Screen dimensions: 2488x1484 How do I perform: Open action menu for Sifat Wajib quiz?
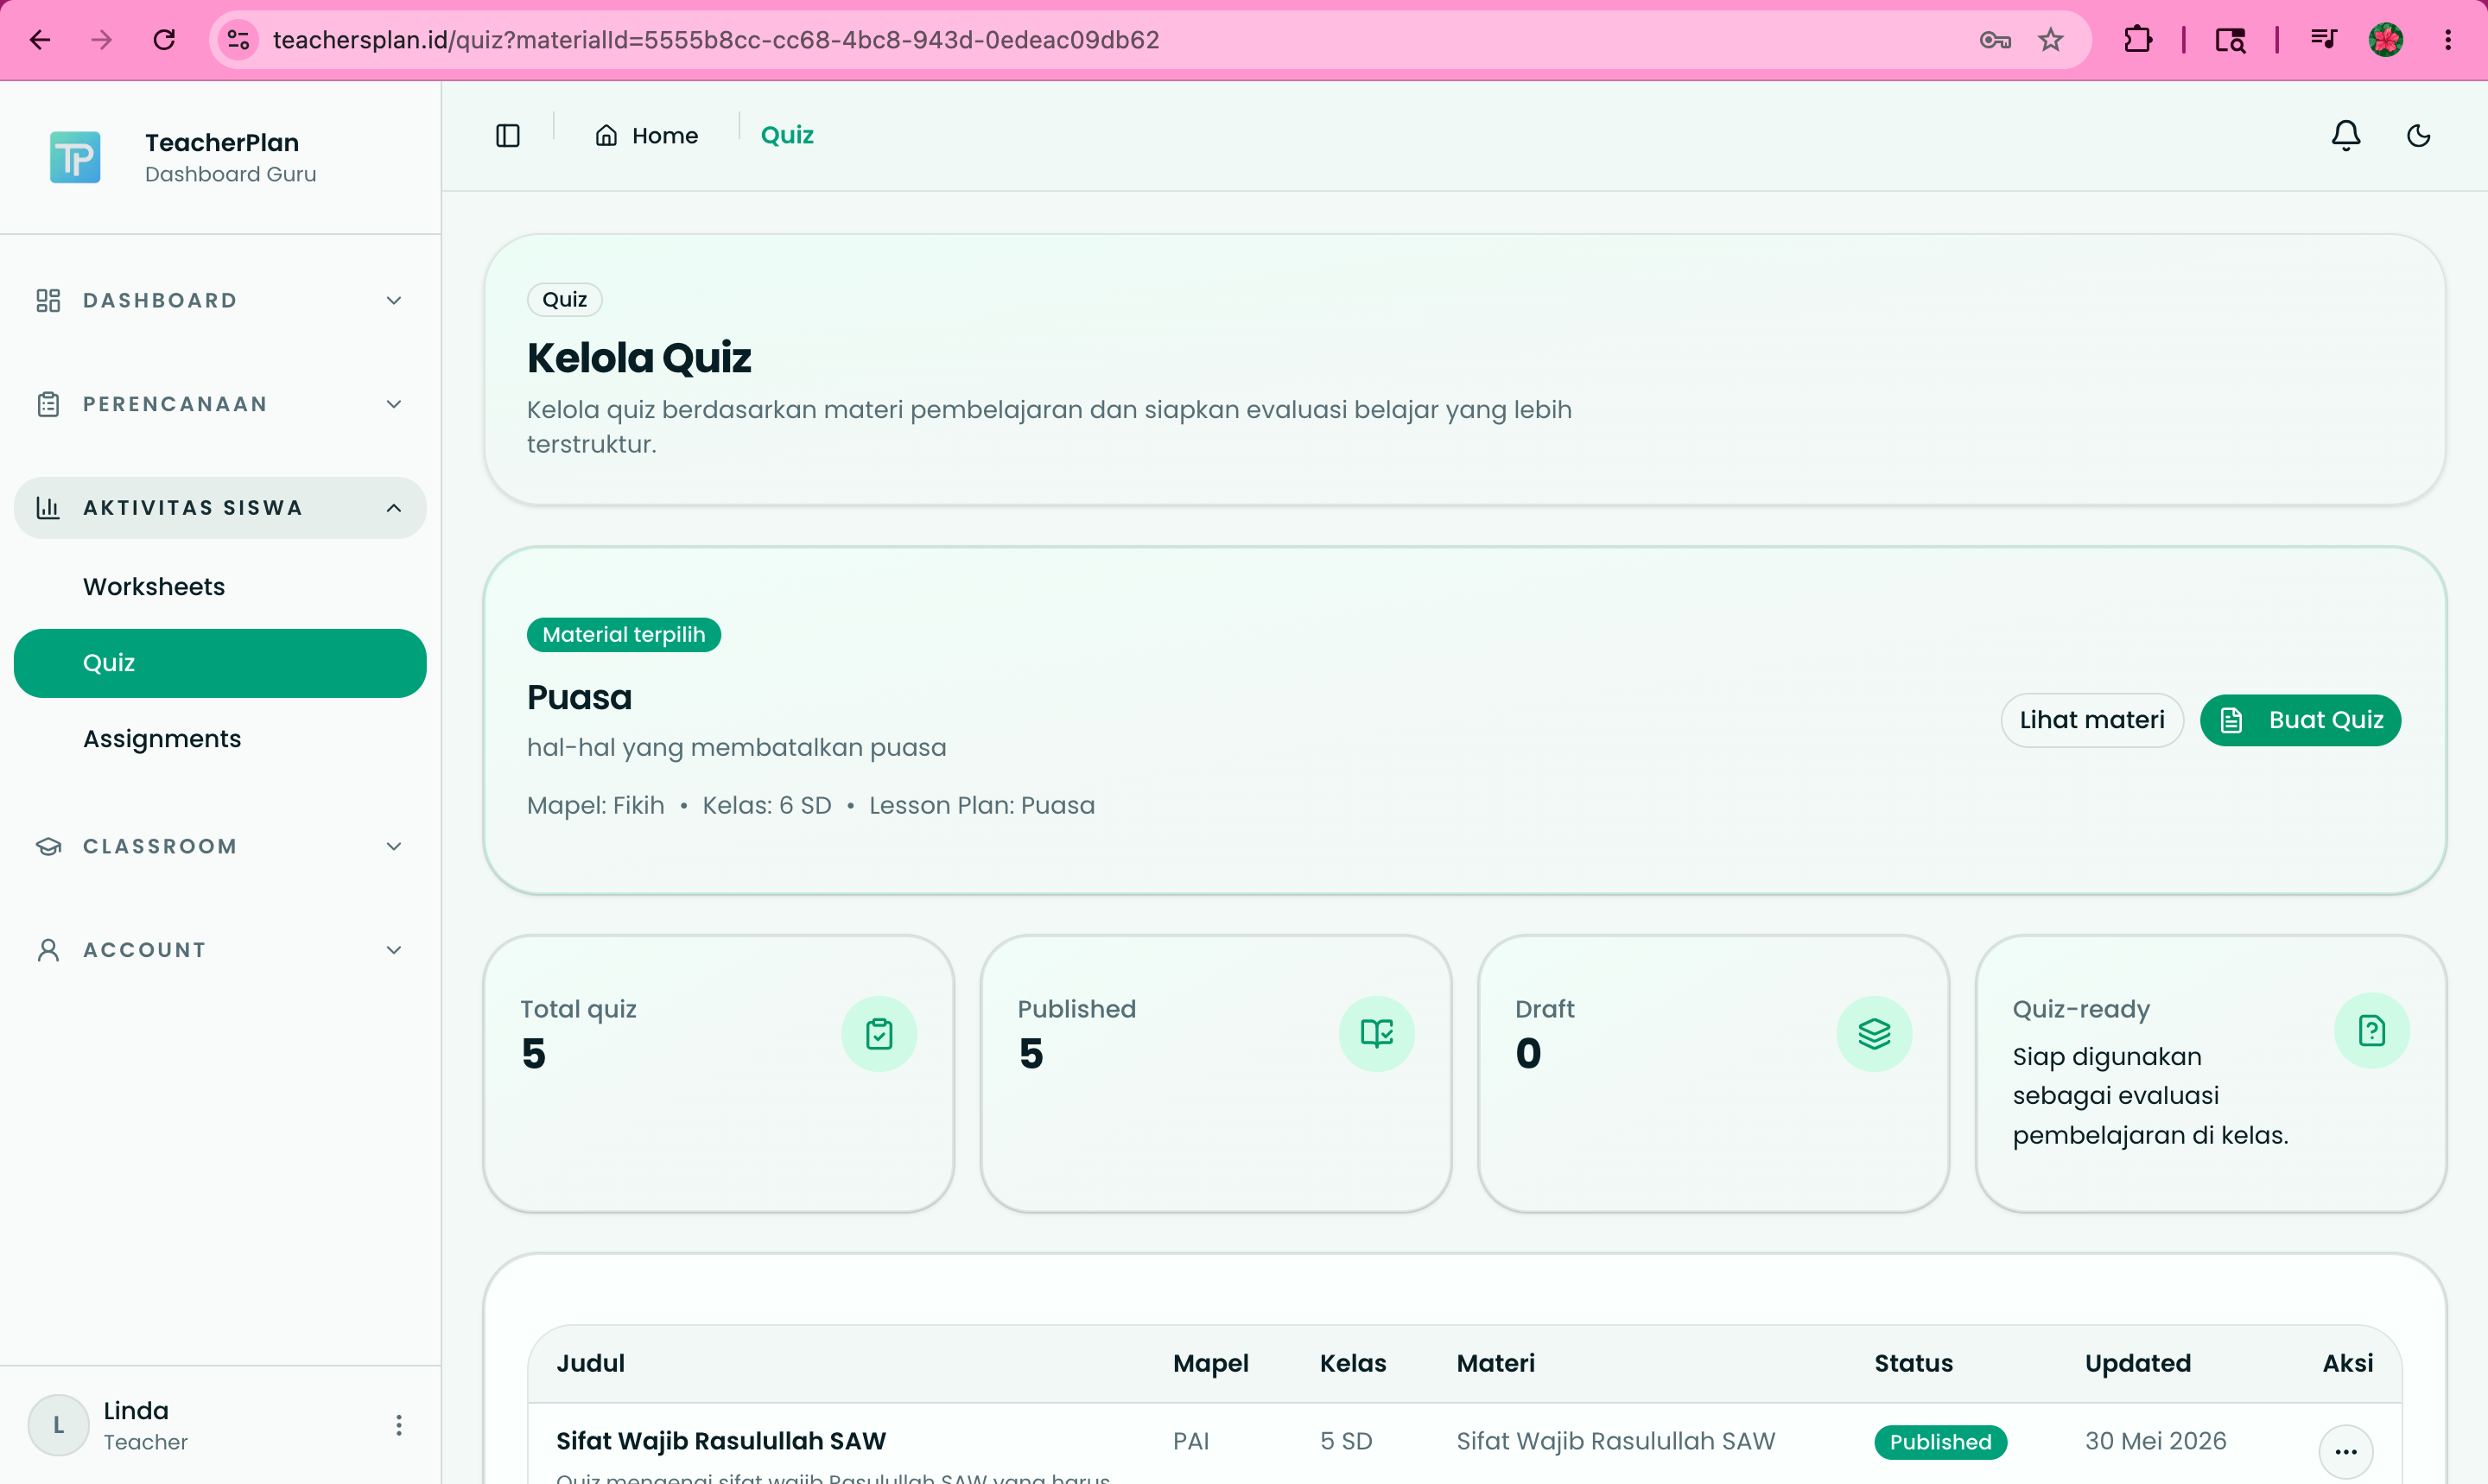click(2345, 1451)
